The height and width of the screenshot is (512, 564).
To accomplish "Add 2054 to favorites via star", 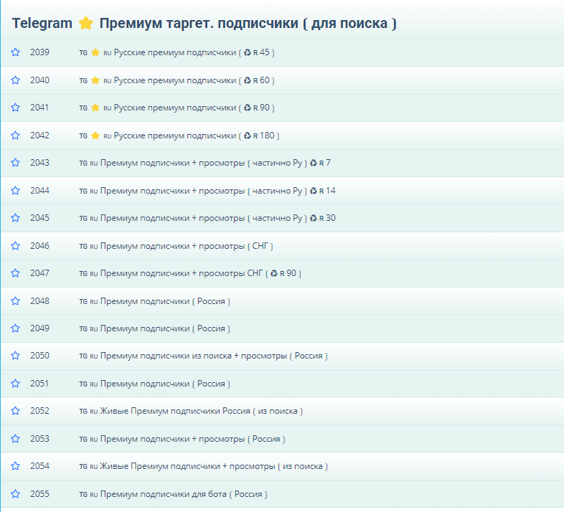I will [16, 466].
